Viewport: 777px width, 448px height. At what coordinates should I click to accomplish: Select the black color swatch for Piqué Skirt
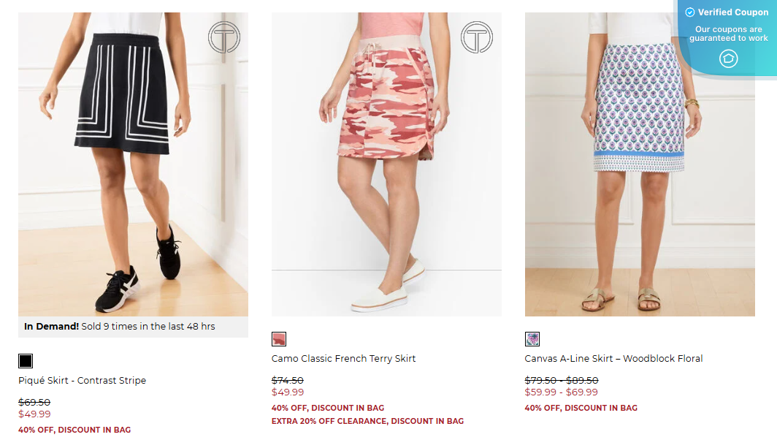[x=26, y=361]
